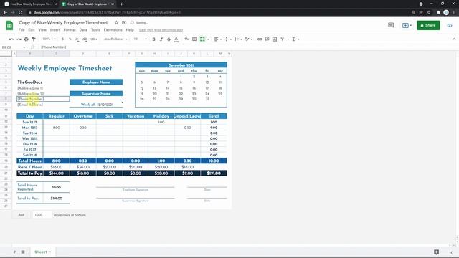This screenshot has width=459, height=258.
Task: Open the font size dropdown
Action: click(x=141, y=39)
